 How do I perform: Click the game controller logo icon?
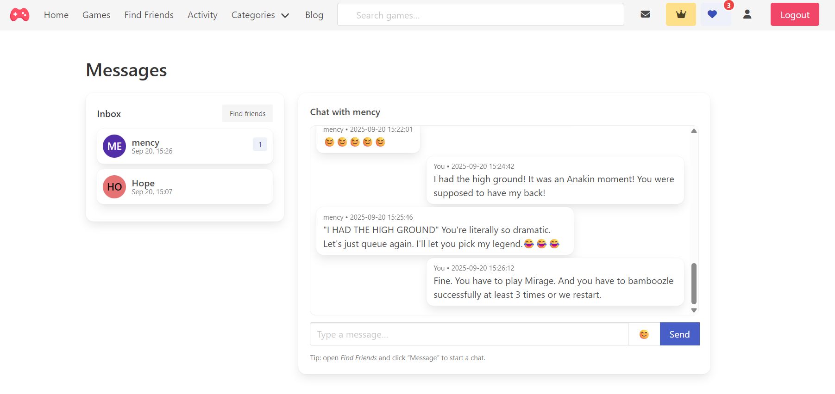[19, 15]
